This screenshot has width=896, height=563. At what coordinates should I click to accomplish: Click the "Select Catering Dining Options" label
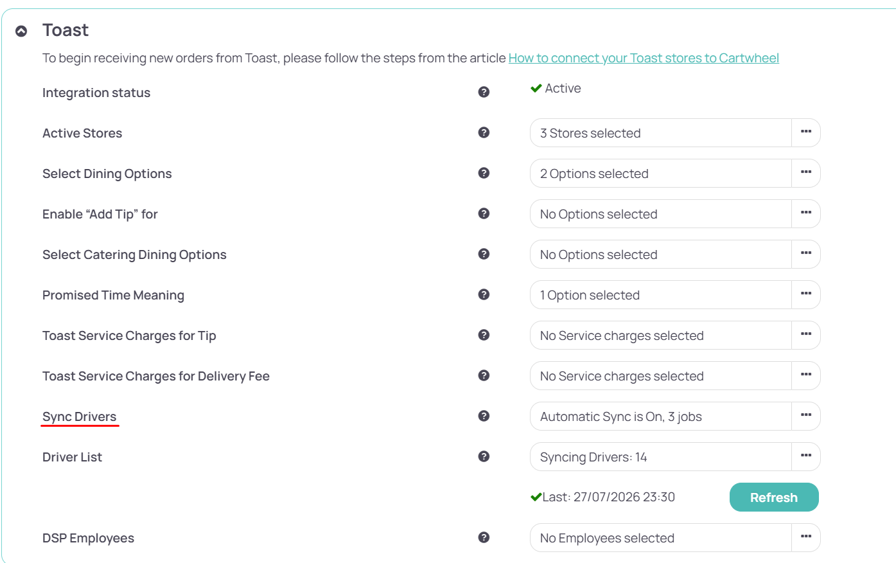[134, 255]
